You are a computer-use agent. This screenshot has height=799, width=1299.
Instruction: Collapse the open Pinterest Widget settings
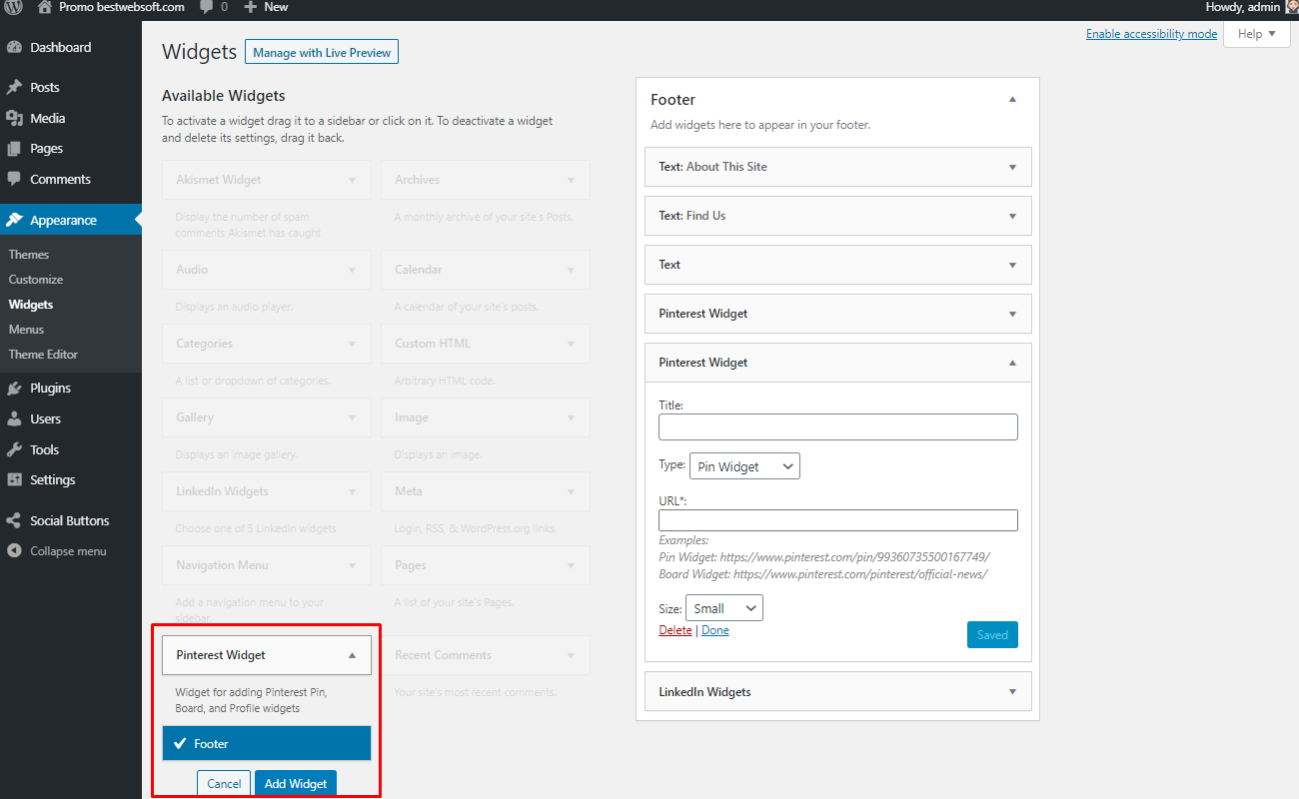point(1012,363)
